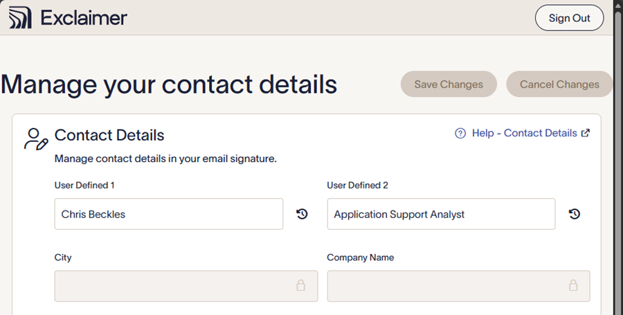Click the Exclaimer wordmark text

(x=83, y=18)
